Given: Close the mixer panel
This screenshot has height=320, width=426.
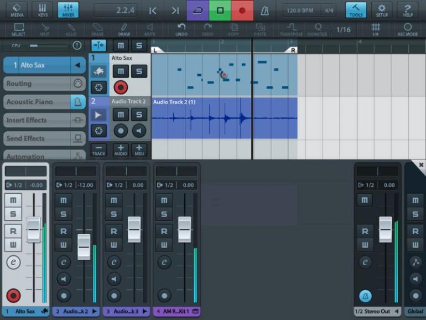Looking at the screenshot, I should coord(421,164).
